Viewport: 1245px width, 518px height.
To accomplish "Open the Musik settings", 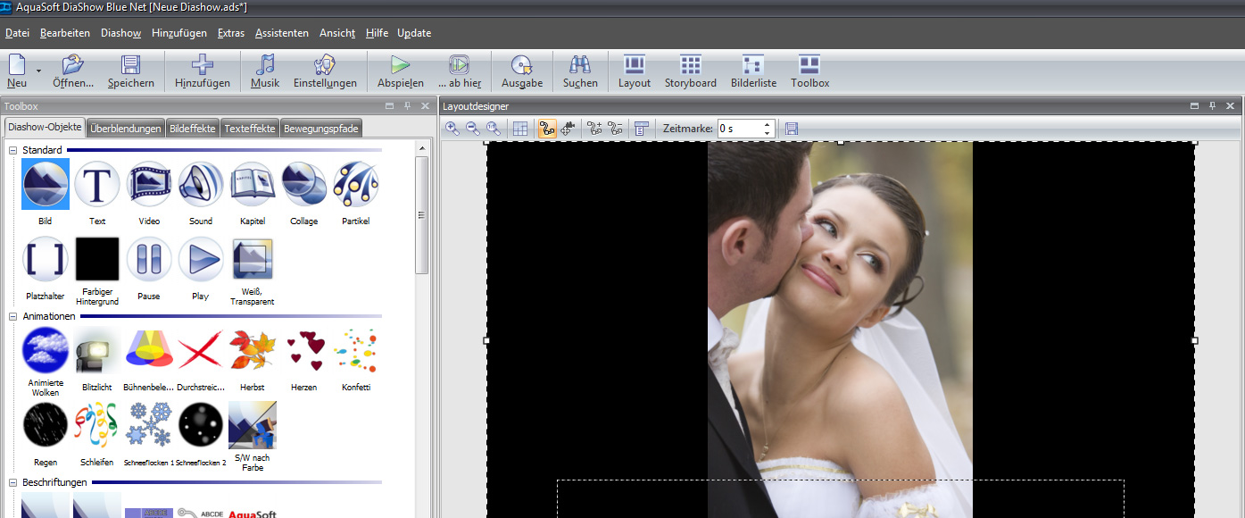I will (265, 65).
